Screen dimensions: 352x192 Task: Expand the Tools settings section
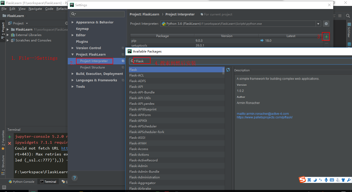[x=73, y=87]
